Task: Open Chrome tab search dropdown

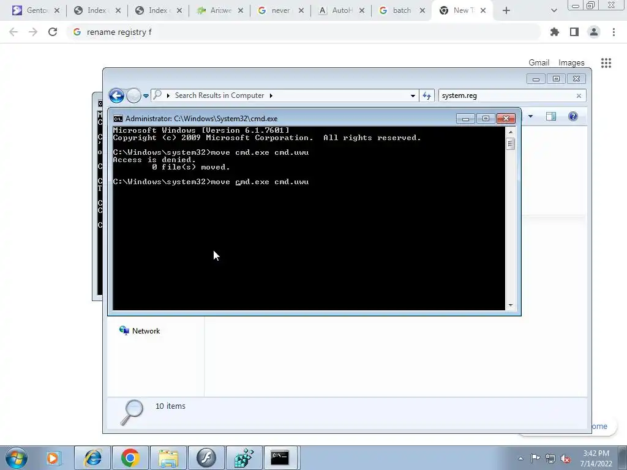Action: 554,10
